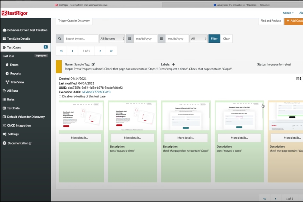Click the Test Data table icon
The height and width of the screenshot is (202, 303).
(4, 108)
